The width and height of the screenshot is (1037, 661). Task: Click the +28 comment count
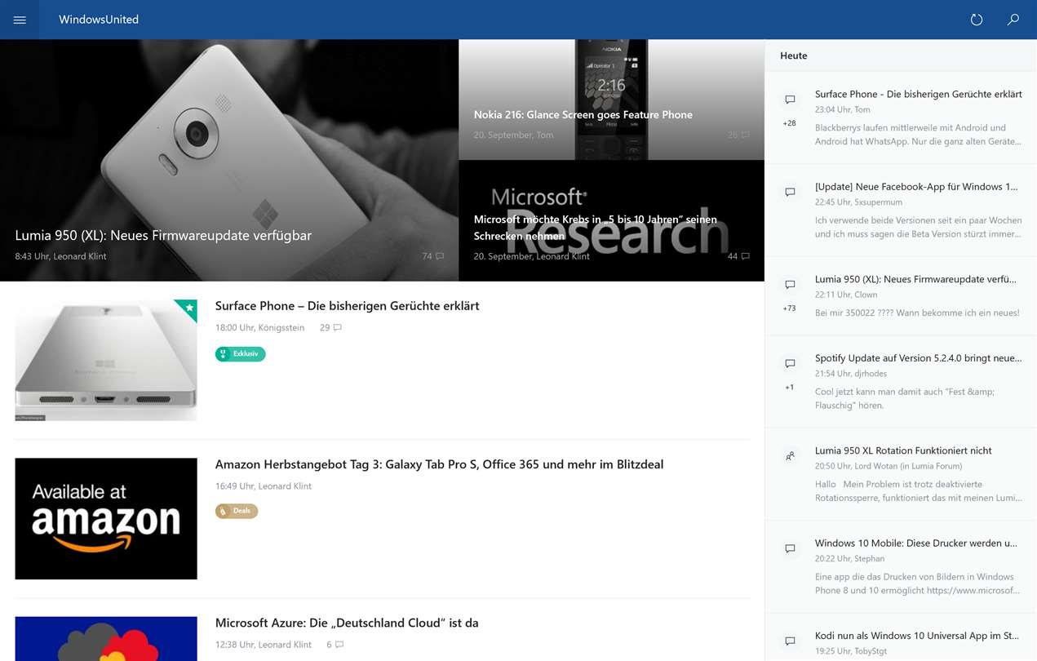point(790,124)
